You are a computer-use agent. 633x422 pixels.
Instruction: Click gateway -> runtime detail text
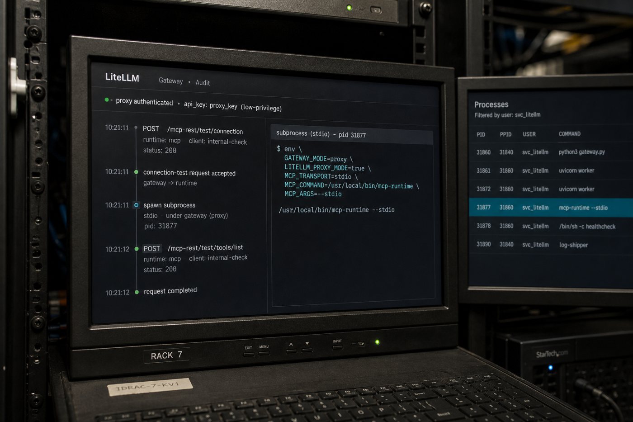coord(170,183)
